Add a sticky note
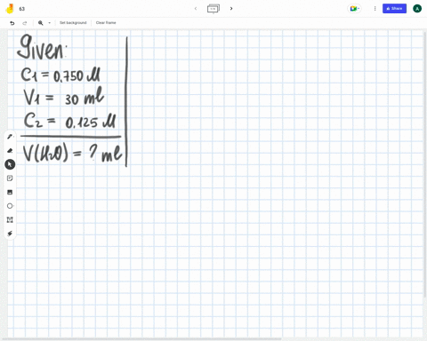Viewport: 427px width, 341px height. [x=10, y=178]
